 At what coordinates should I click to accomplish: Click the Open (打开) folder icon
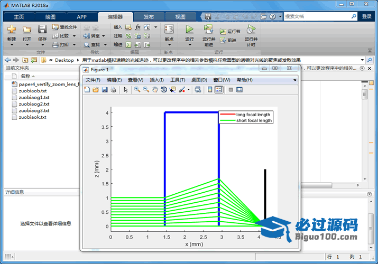coord(27,30)
